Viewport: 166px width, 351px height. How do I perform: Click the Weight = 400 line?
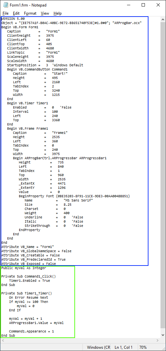coord(47,213)
